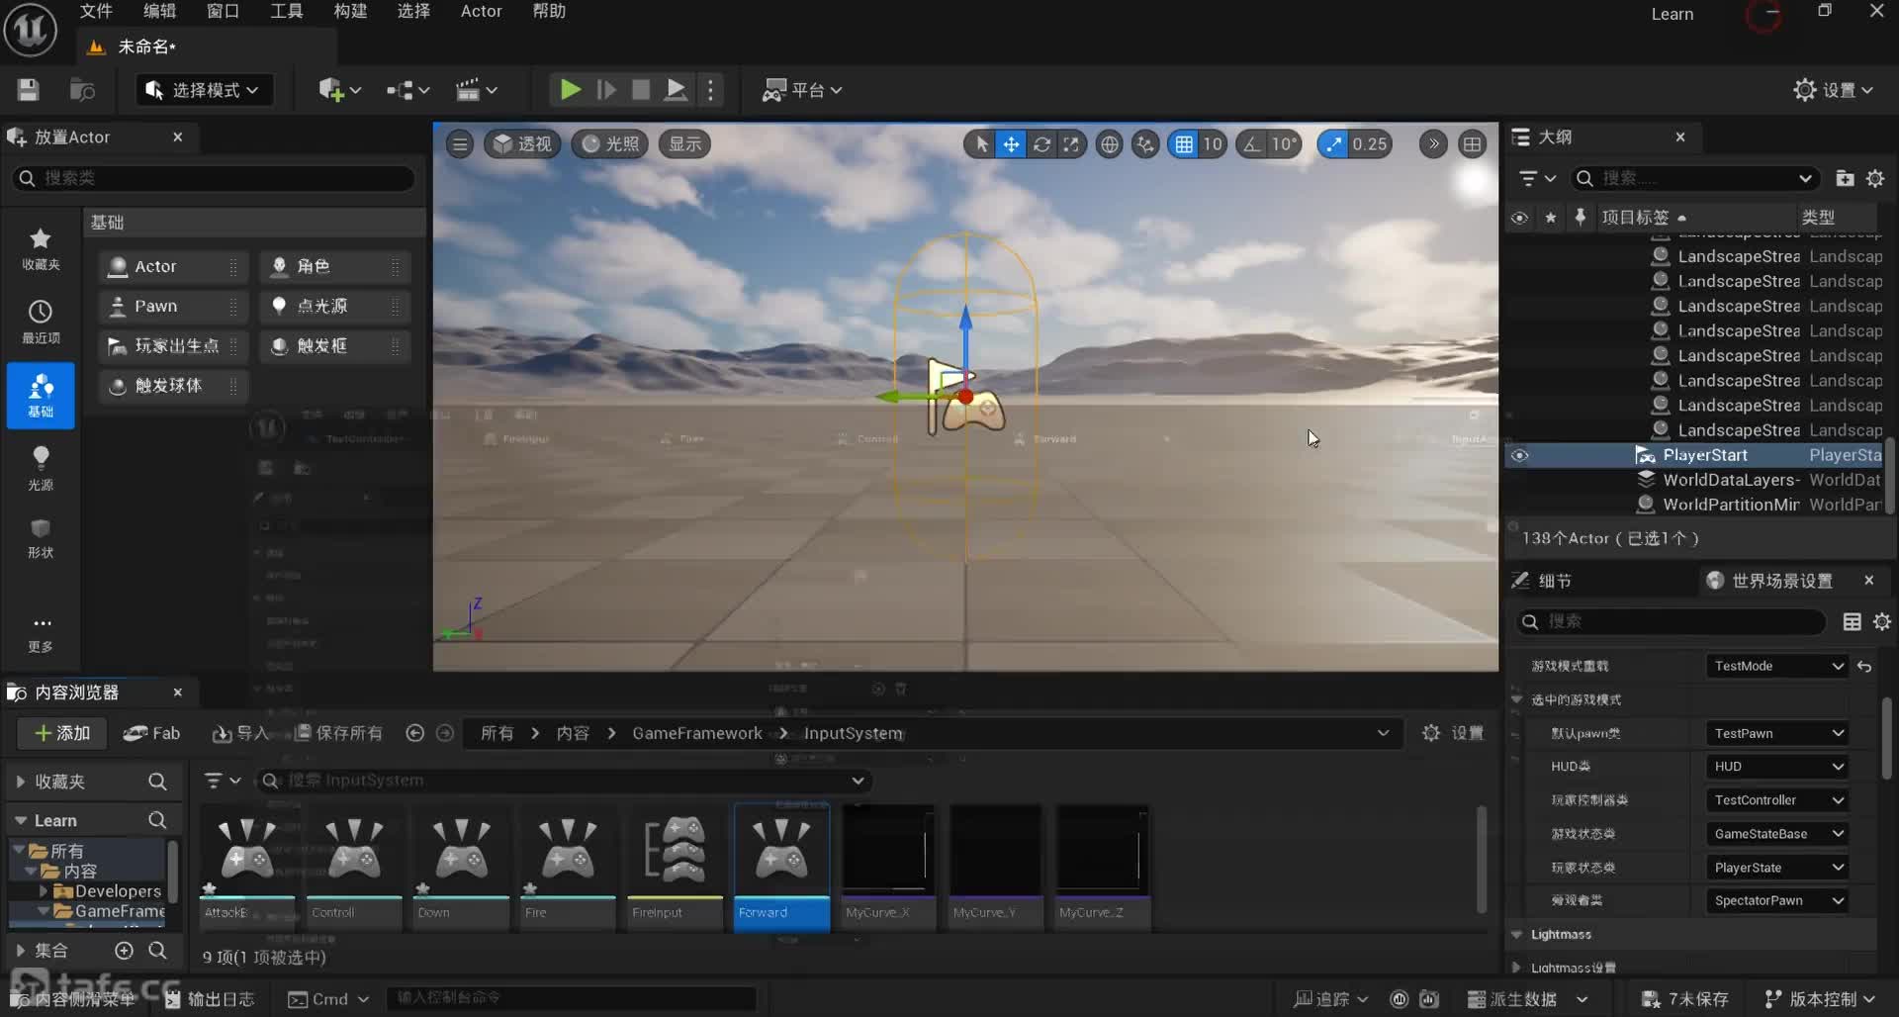Screen dimensions: 1899x1017
Task: Switch to the 世界场景设置 tab
Action: coord(1780,581)
